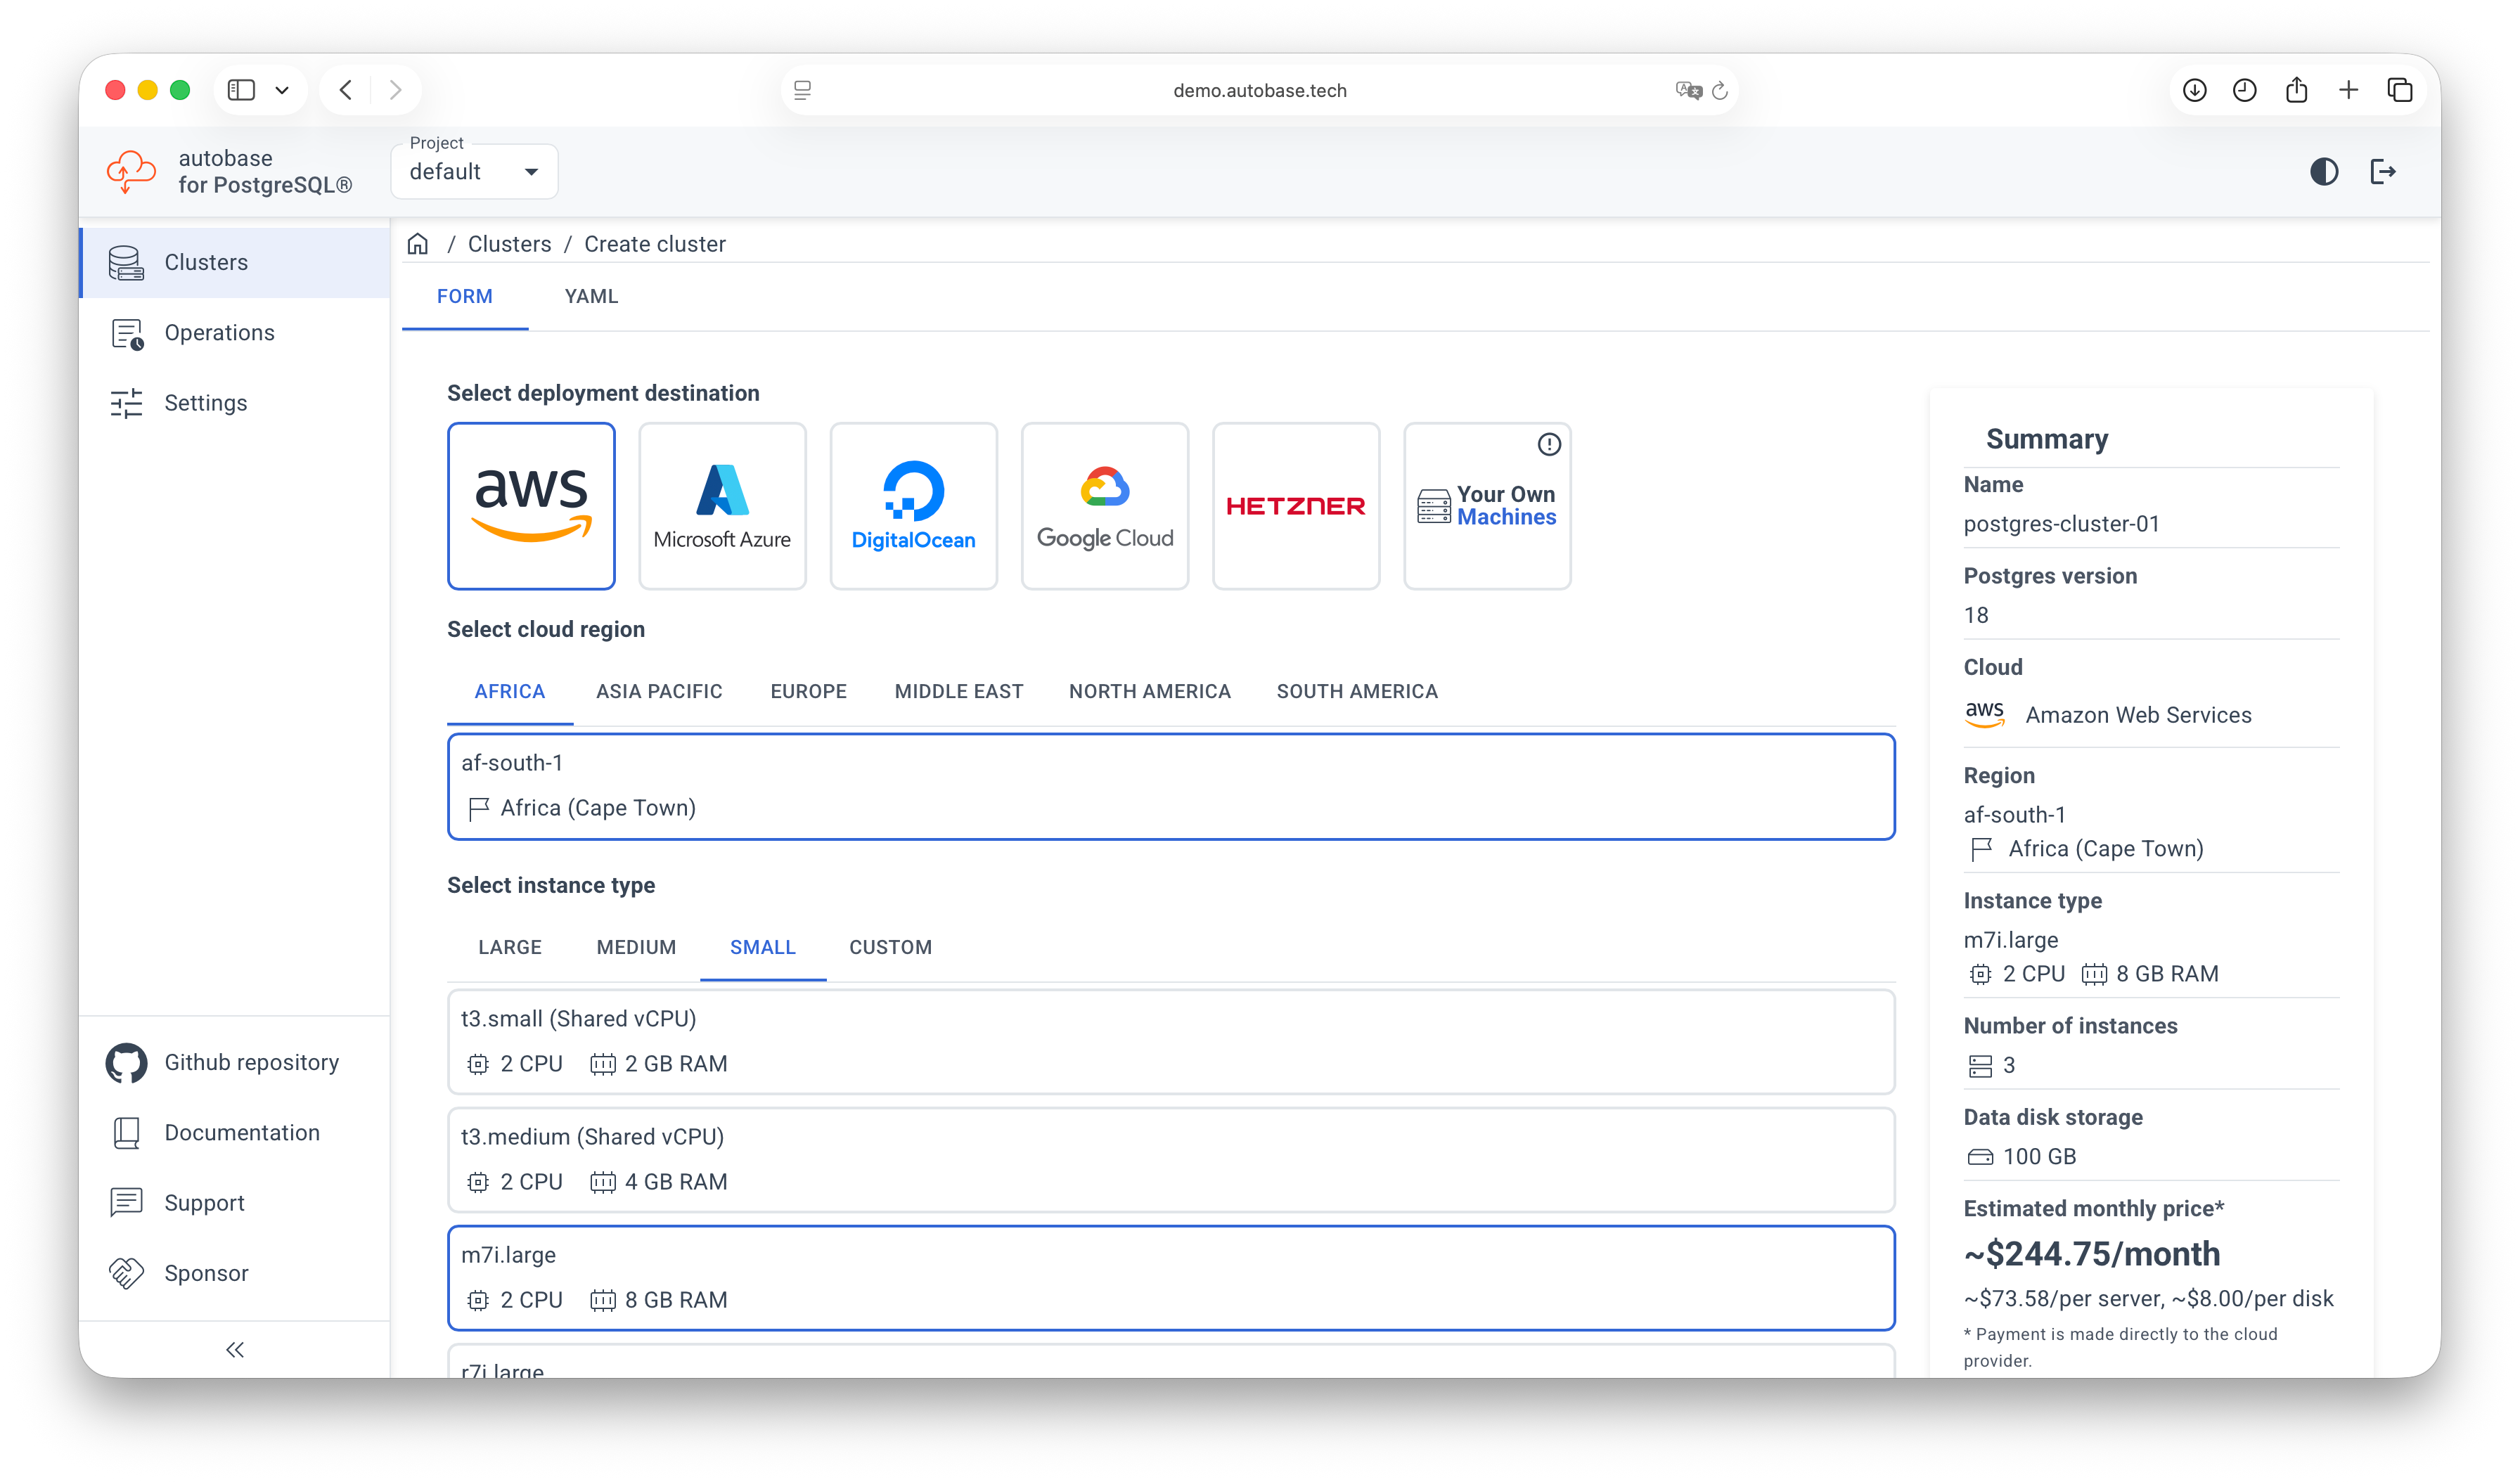Show EUROPE region options
2520x1482 pixels.
(x=808, y=691)
